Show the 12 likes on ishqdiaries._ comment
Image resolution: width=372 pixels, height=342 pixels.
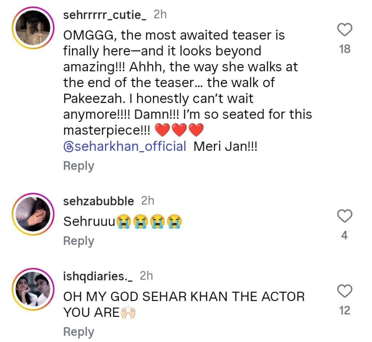[344, 311]
